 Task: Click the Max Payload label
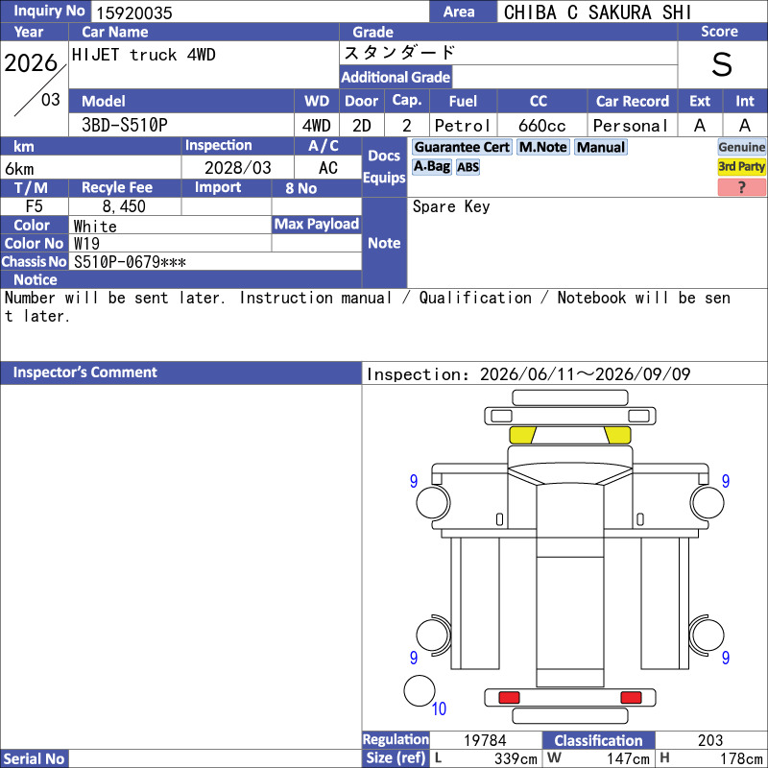pyautogui.click(x=317, y=224)
